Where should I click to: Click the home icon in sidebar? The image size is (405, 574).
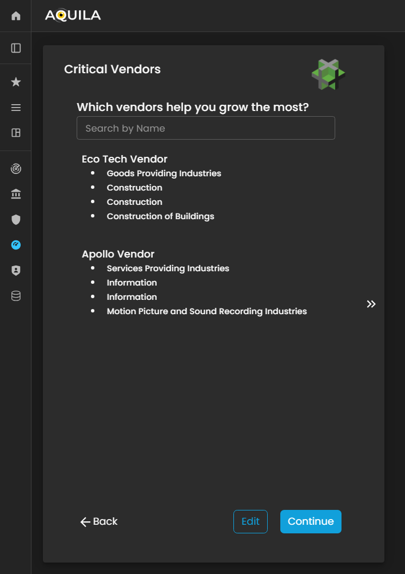(x=16, y=16)
